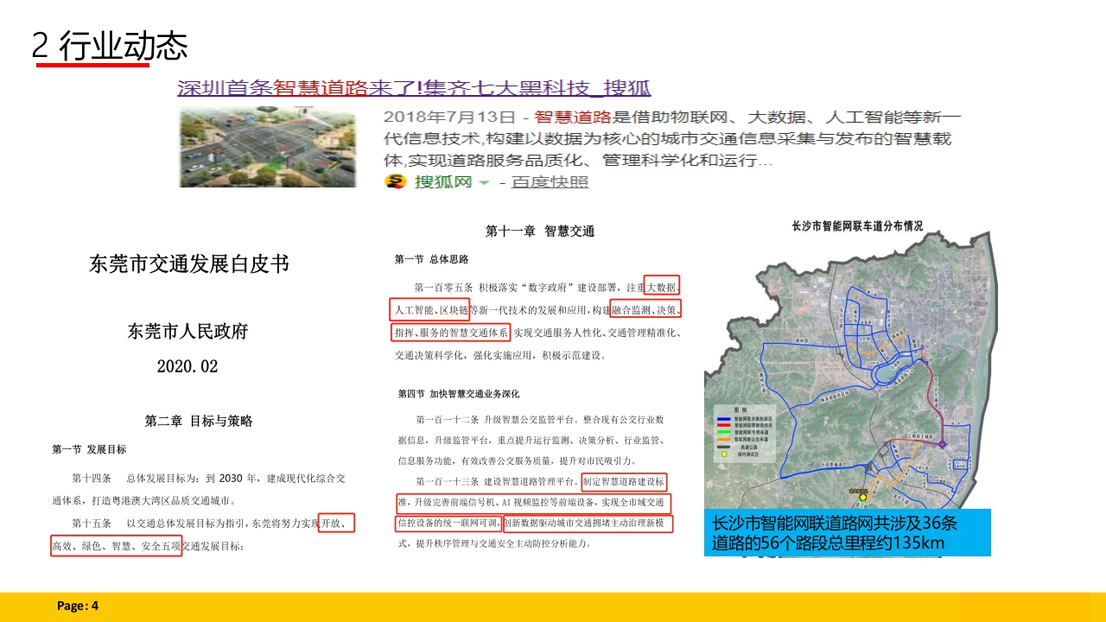Select the clause label 第一百一十三条
1106x622 pixels.
[x=448, y=481]
